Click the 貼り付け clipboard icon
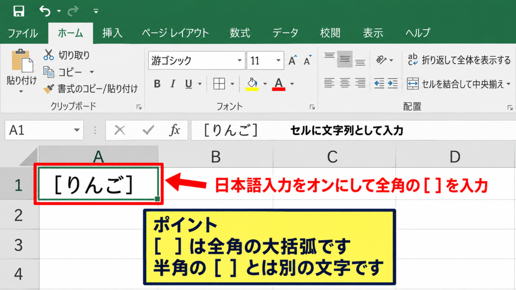This screenshot has height=290, width=516. (x=22, y=61)
